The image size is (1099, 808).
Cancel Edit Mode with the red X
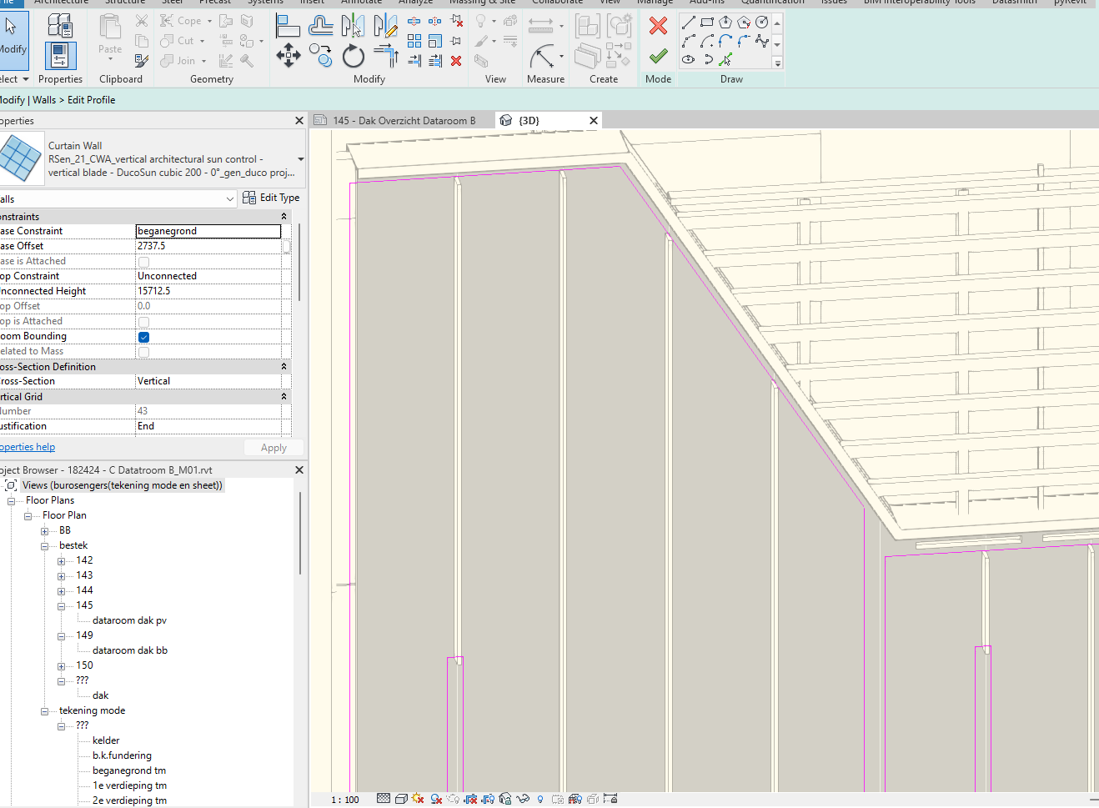658,26
